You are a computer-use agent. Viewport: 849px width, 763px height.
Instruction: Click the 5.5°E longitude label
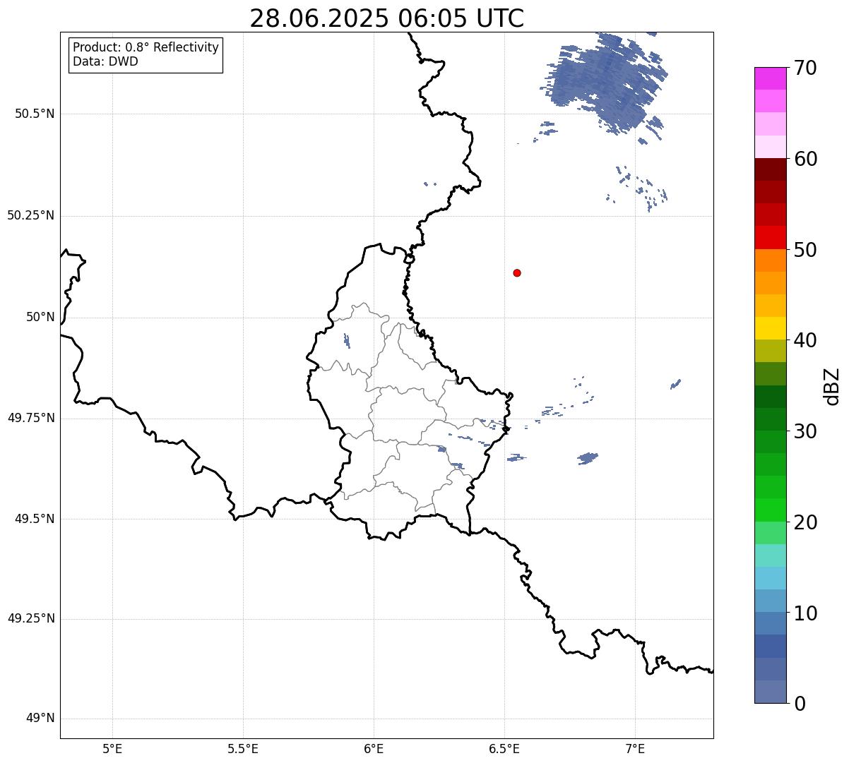click(x=243, y=748)
